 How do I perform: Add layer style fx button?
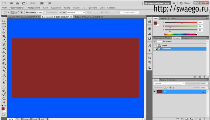tap(182, 119)
